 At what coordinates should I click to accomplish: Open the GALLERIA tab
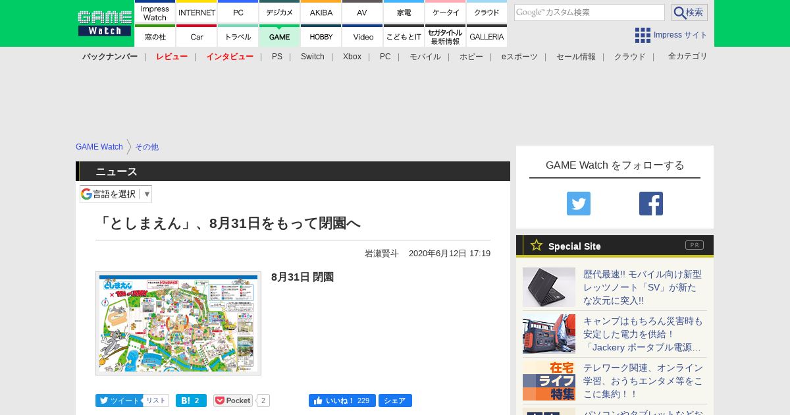pos(487,36)
